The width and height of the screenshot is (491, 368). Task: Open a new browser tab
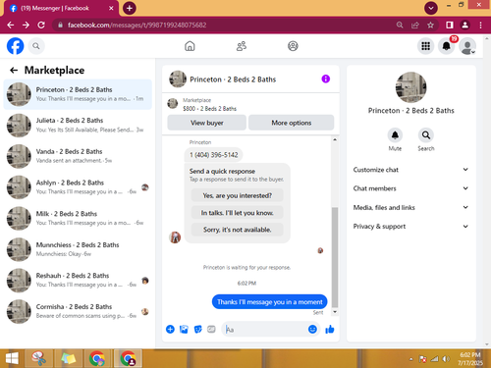coord(130,8)
